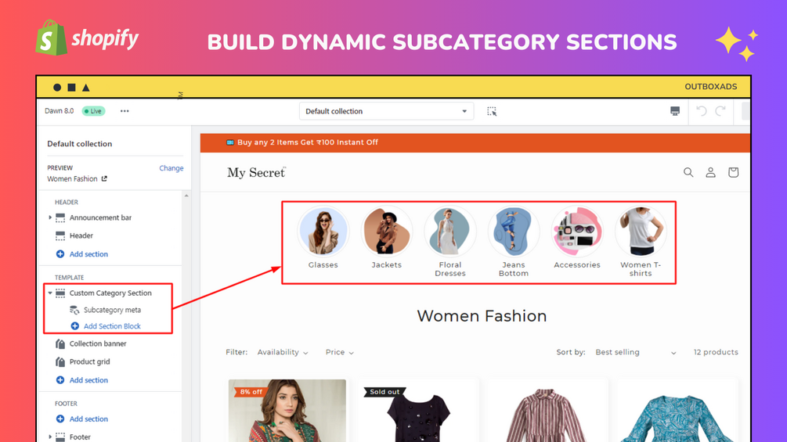787x442 pixels.
Task: Click the 8% off product image
Action: tap(287, 411)
